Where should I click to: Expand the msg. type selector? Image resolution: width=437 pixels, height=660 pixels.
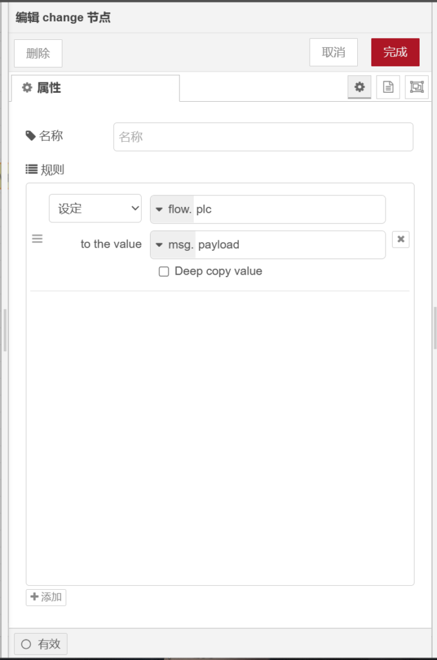(x=173, y=245)
